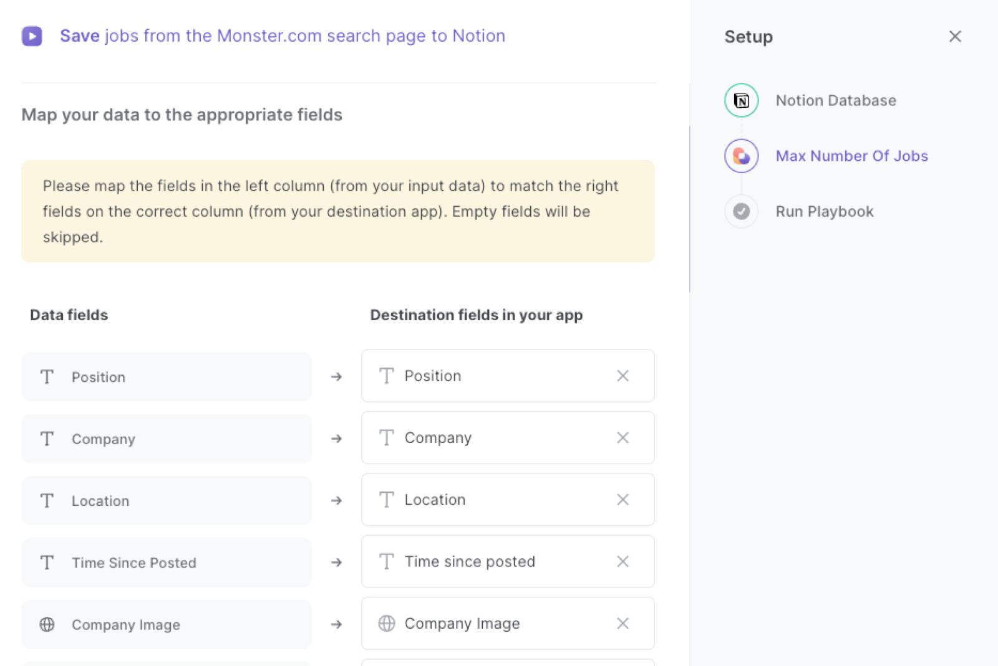Open the Company destination field dropdown
This screenshot has height=666, width=998.
tap(508, 437)
